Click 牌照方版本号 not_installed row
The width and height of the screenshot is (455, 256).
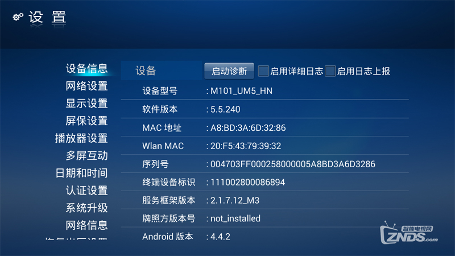click(x=264, y=218)
